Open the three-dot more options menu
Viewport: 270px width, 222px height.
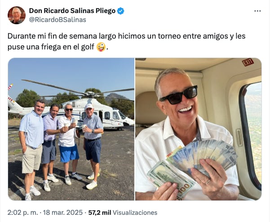(257, 11)
